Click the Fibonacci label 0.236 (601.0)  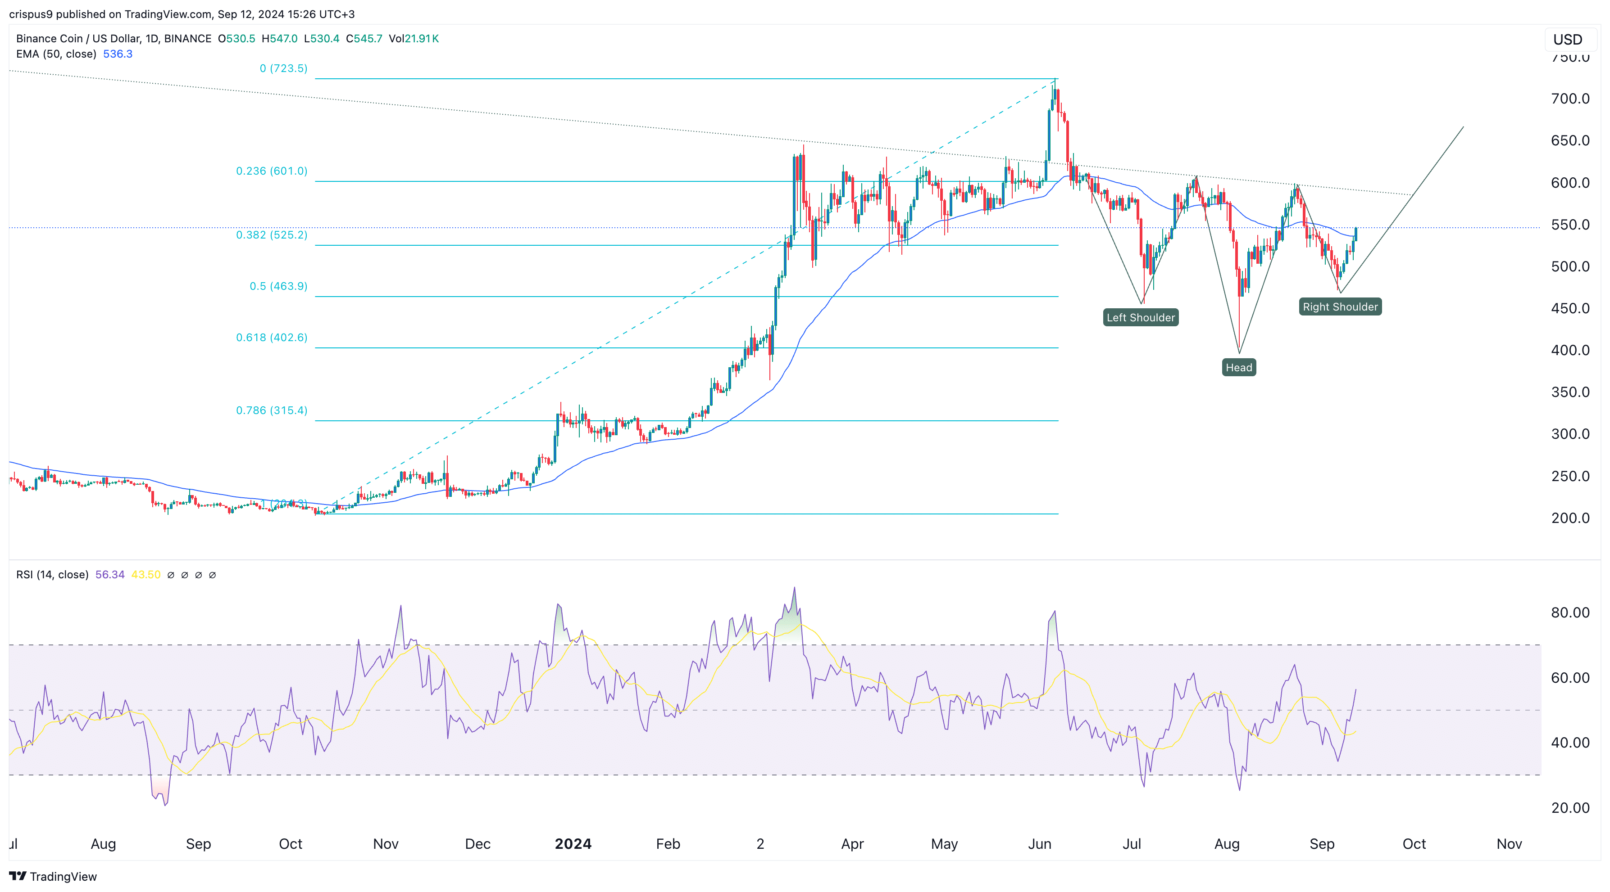[272, 171]
